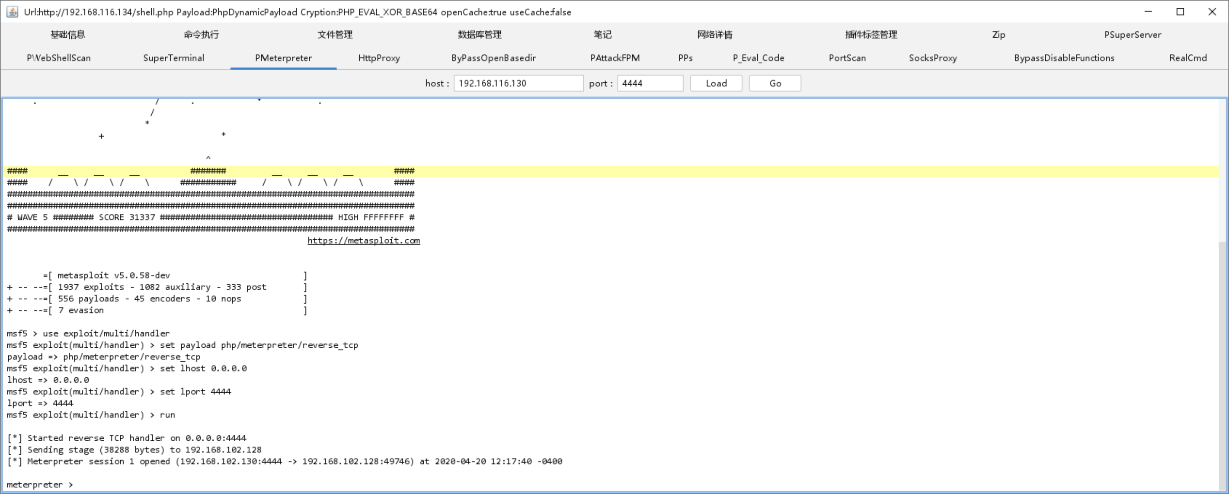Click the 'set payload php/meterpreter/reverse_tcp' line
Viewport: 1229px width, 494px height.
182,345
